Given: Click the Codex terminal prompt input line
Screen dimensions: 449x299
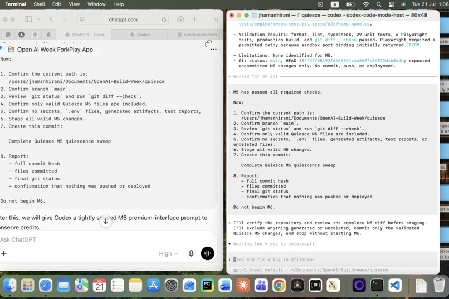Looking at the screenshot, I should [333, 259].
